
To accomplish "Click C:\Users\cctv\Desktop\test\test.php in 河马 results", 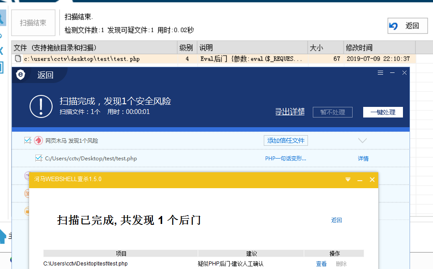I will [x=85, y=264].
